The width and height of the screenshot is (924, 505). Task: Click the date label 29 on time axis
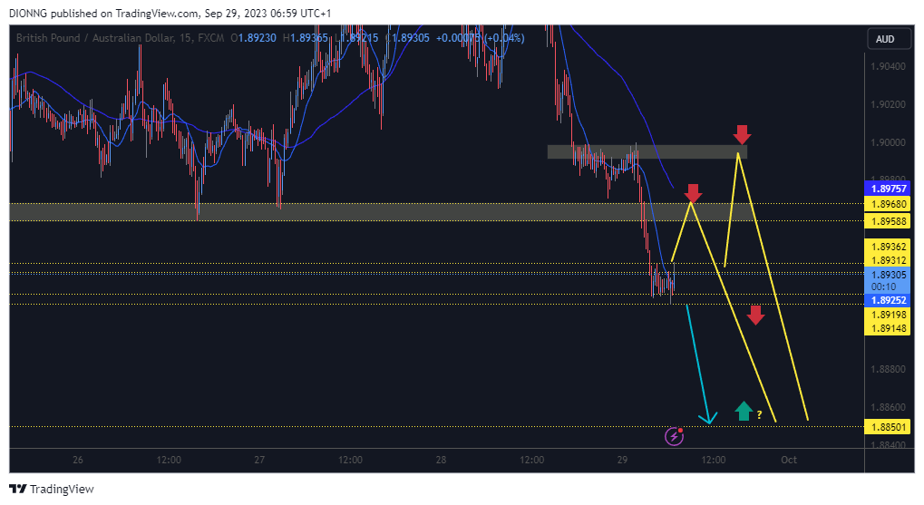pyautogui.click(x=622, y=460)
